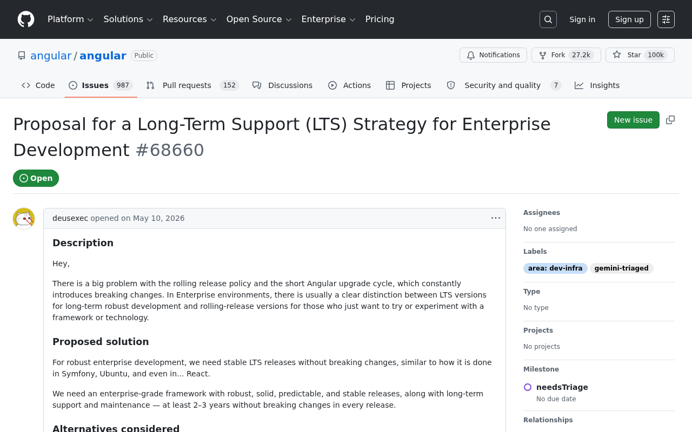
Task: Click the repository icon beside angular
Action: (x=22, y=56)
